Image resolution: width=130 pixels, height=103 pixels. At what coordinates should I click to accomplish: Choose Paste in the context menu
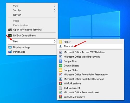(x=32, y=21)
